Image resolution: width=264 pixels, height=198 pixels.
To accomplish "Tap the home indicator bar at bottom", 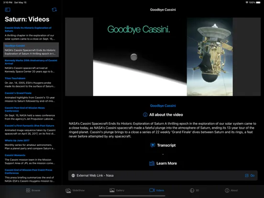I will 132,196.
